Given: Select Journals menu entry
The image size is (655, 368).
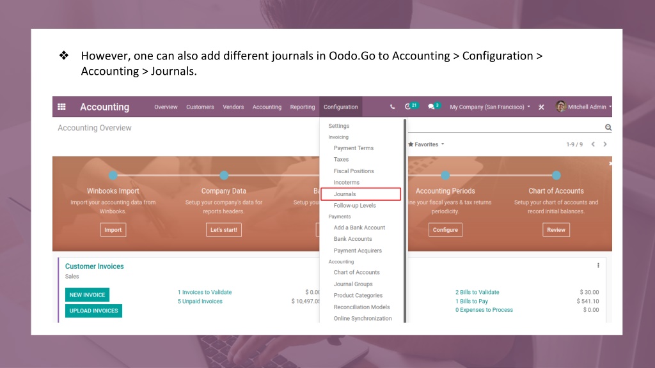Looking at the screenshot, I should point(361,194).
